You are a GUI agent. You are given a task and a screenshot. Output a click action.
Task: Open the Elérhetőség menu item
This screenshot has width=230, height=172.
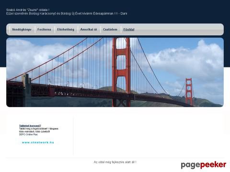point(66,30)
